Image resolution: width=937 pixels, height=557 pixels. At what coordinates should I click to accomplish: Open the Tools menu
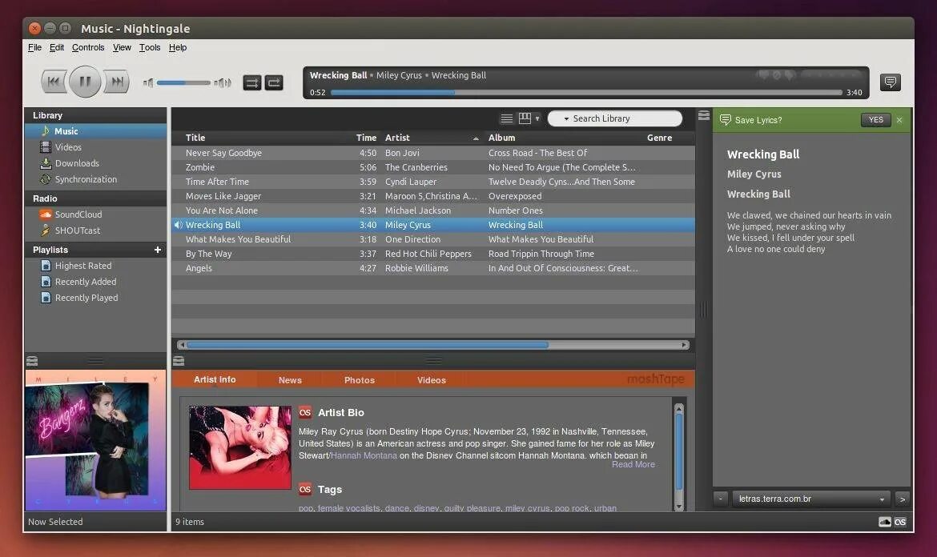point(150,47)
